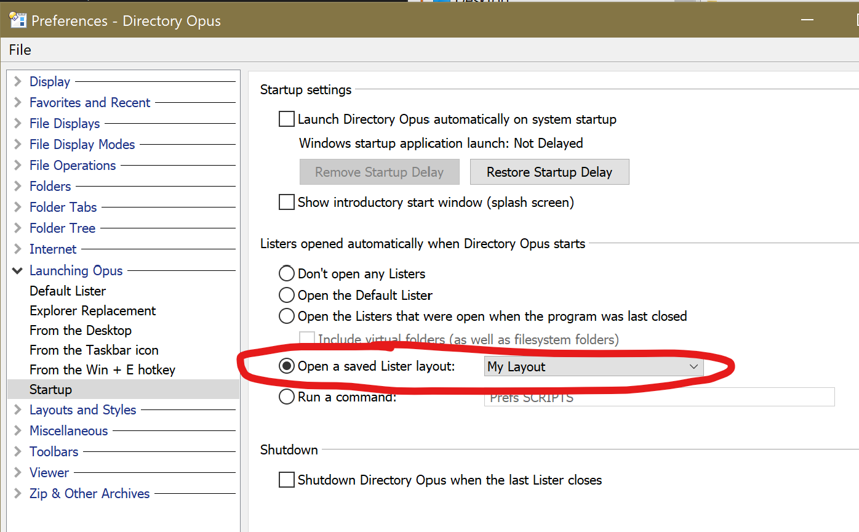Expand the Layouts and Styles category
This screenshot has width=859, height=532.
[x=17, y=410]
